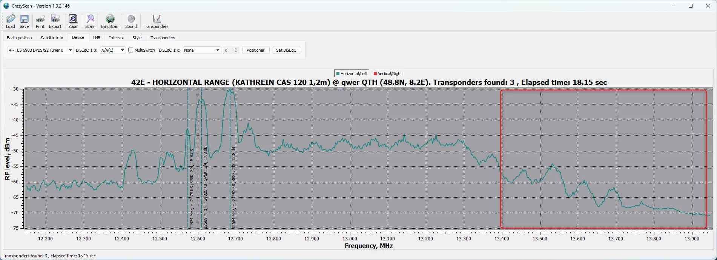Expand the DiSEqC 1.0 A/A(1) dropdown

pos(112,50)
